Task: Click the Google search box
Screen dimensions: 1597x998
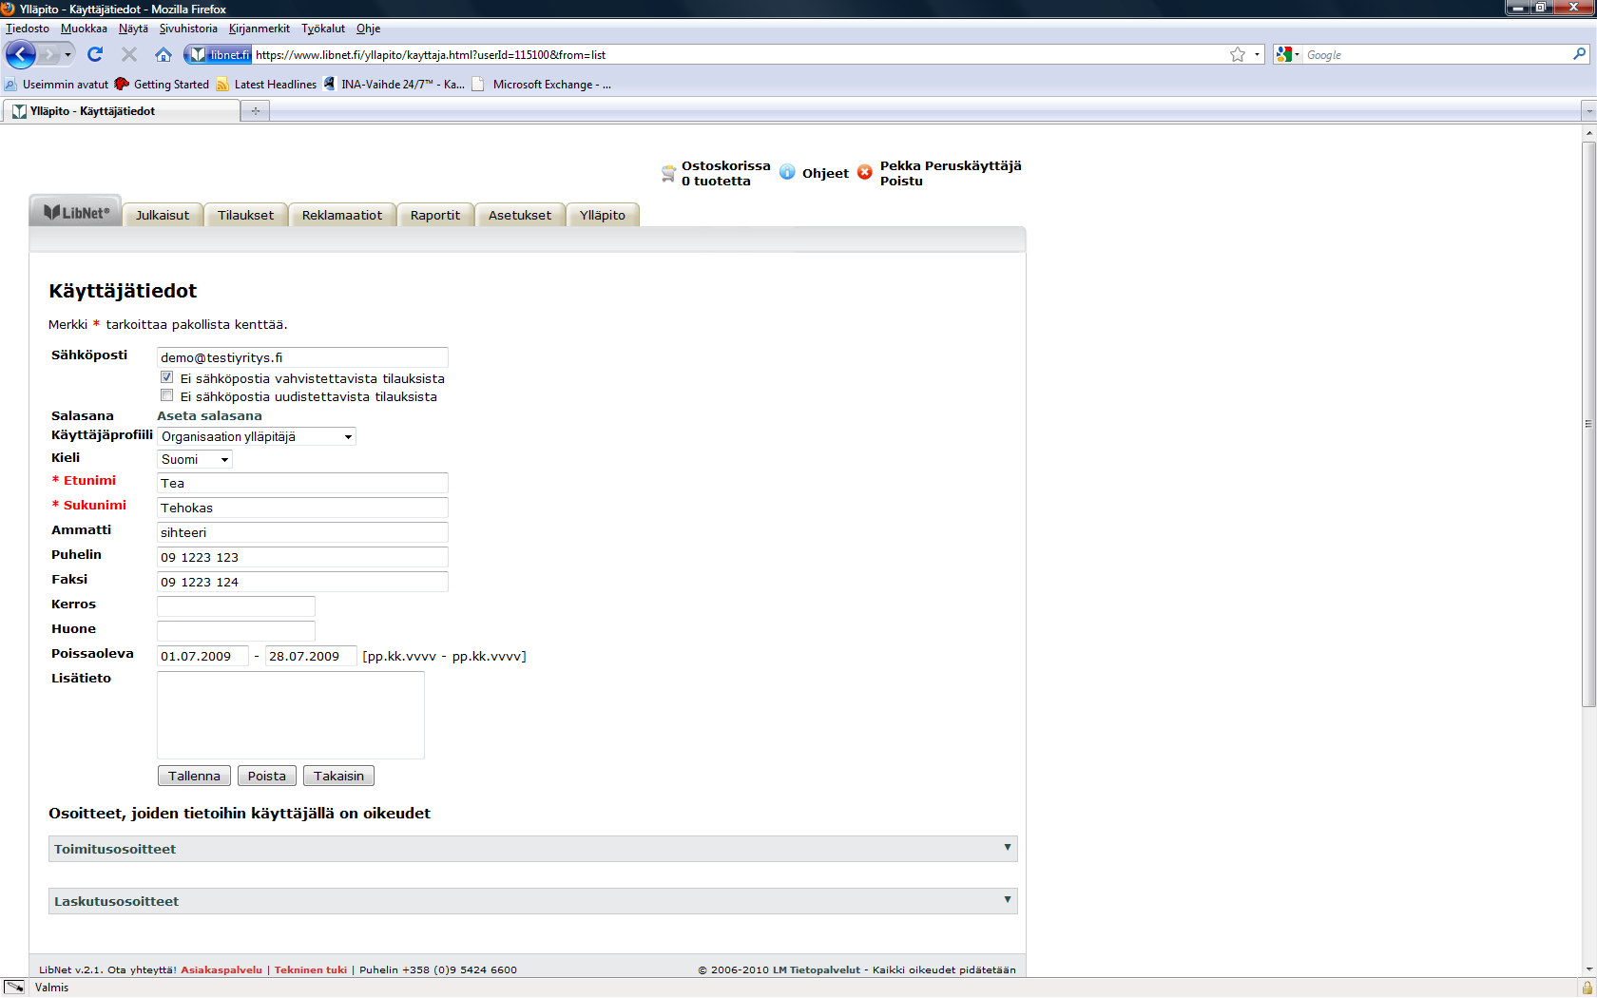Action: coord(1435,54)
